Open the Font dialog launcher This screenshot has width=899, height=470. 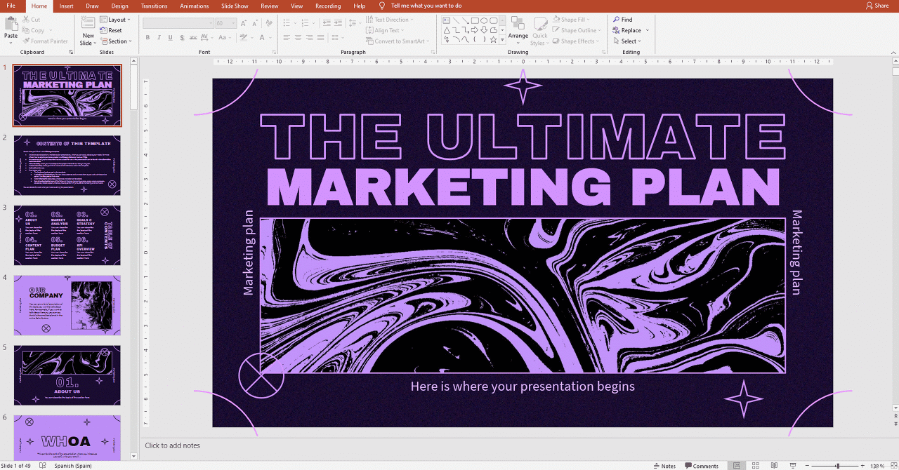click(273, 52)
